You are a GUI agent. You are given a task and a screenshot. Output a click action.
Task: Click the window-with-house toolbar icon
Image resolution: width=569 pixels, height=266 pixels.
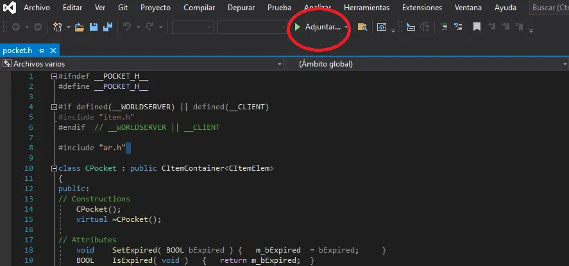click(x=382, y=27)
